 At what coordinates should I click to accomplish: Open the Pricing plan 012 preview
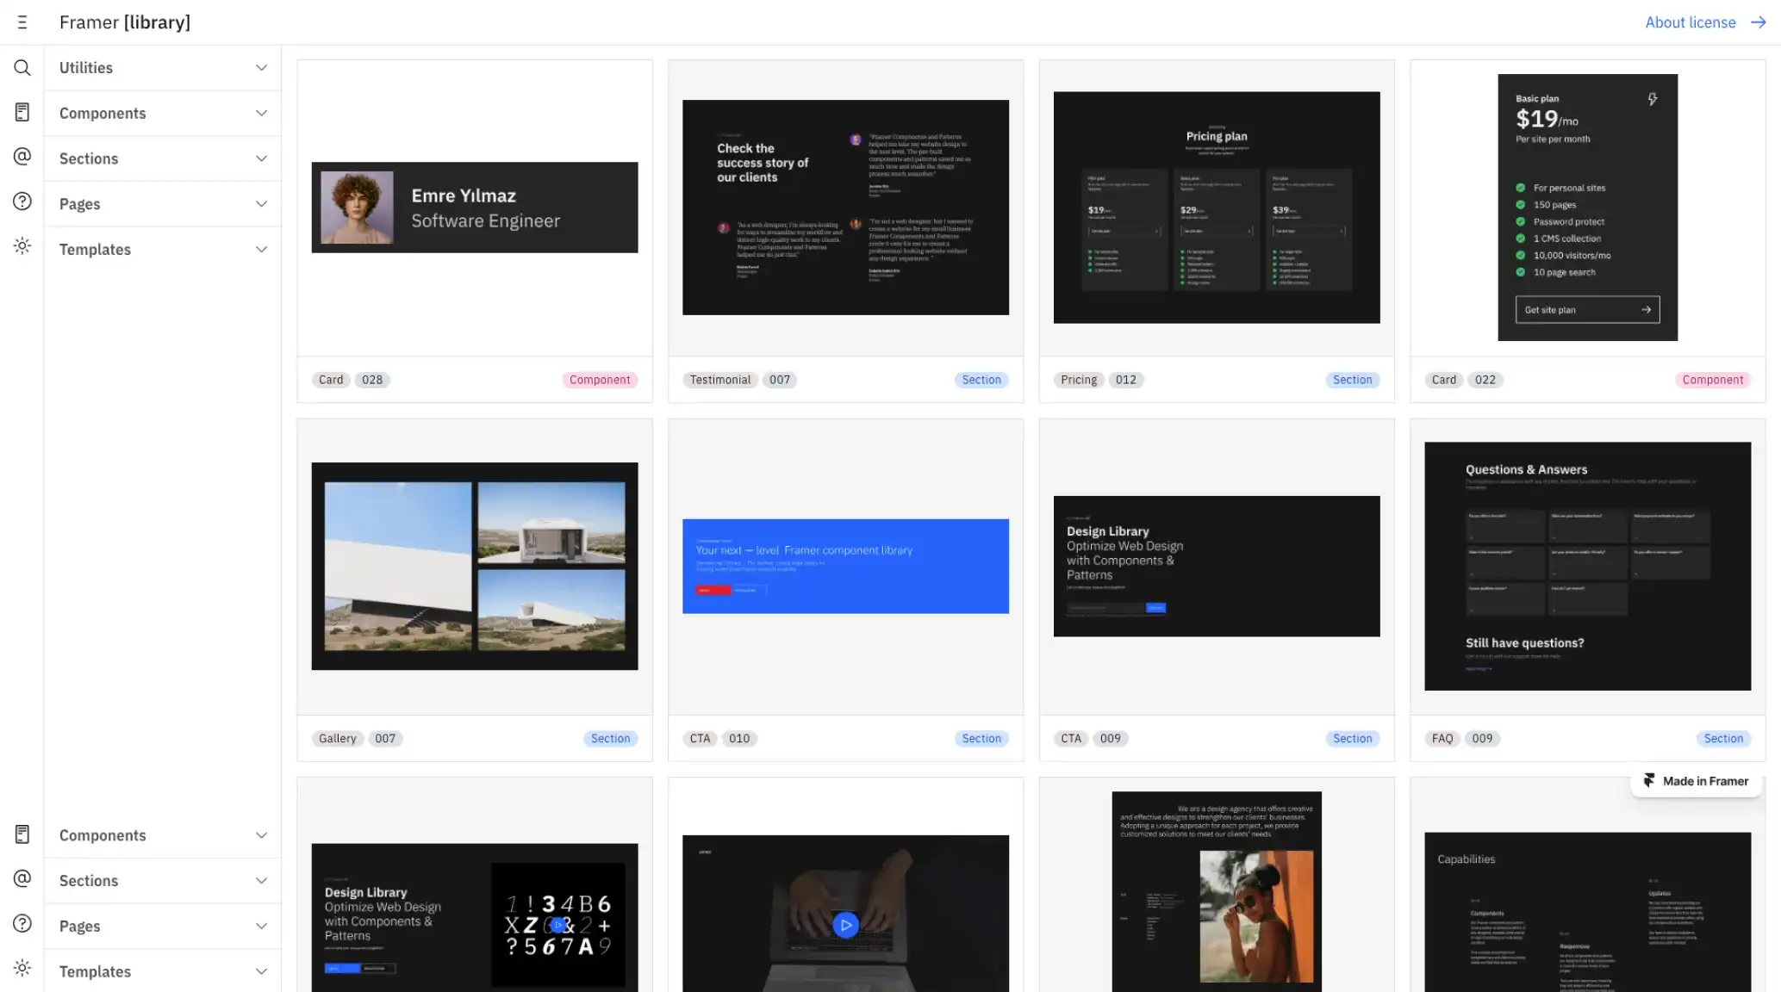point(1217,208)
